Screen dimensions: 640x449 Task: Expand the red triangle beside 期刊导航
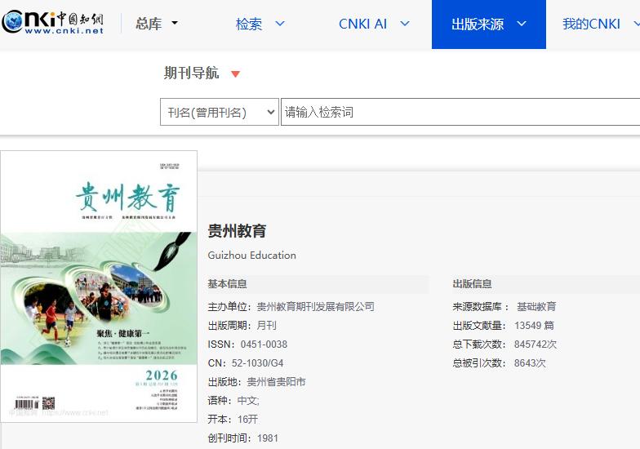[x=235, y=73]
